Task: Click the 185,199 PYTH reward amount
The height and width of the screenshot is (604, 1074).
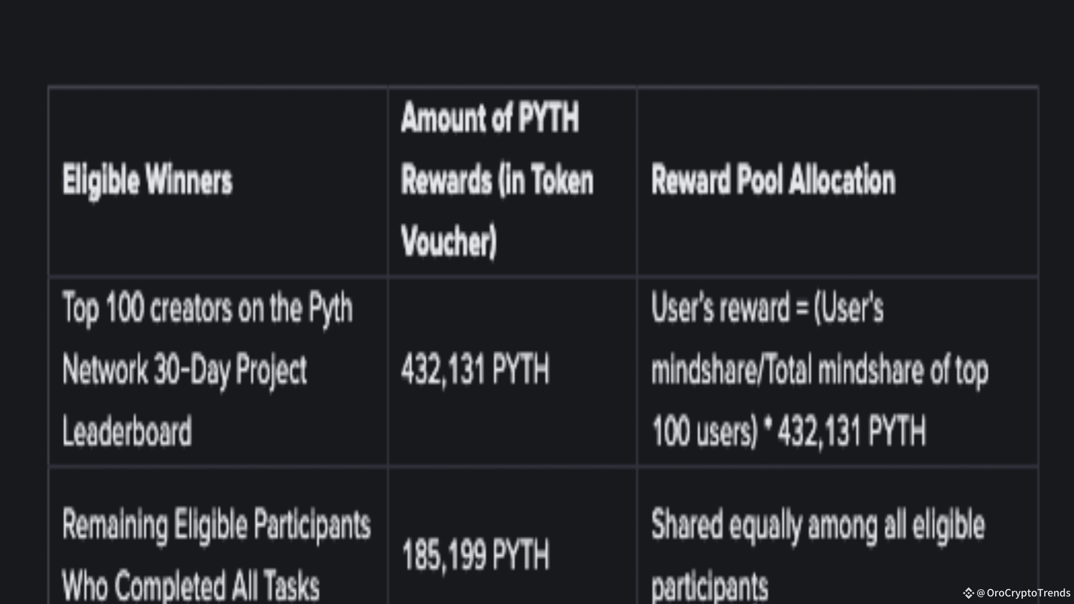Action: (x=475, y=555)
